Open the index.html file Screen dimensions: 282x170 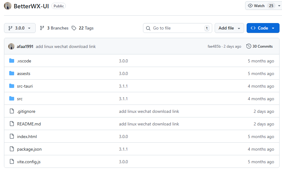(27, 136)
